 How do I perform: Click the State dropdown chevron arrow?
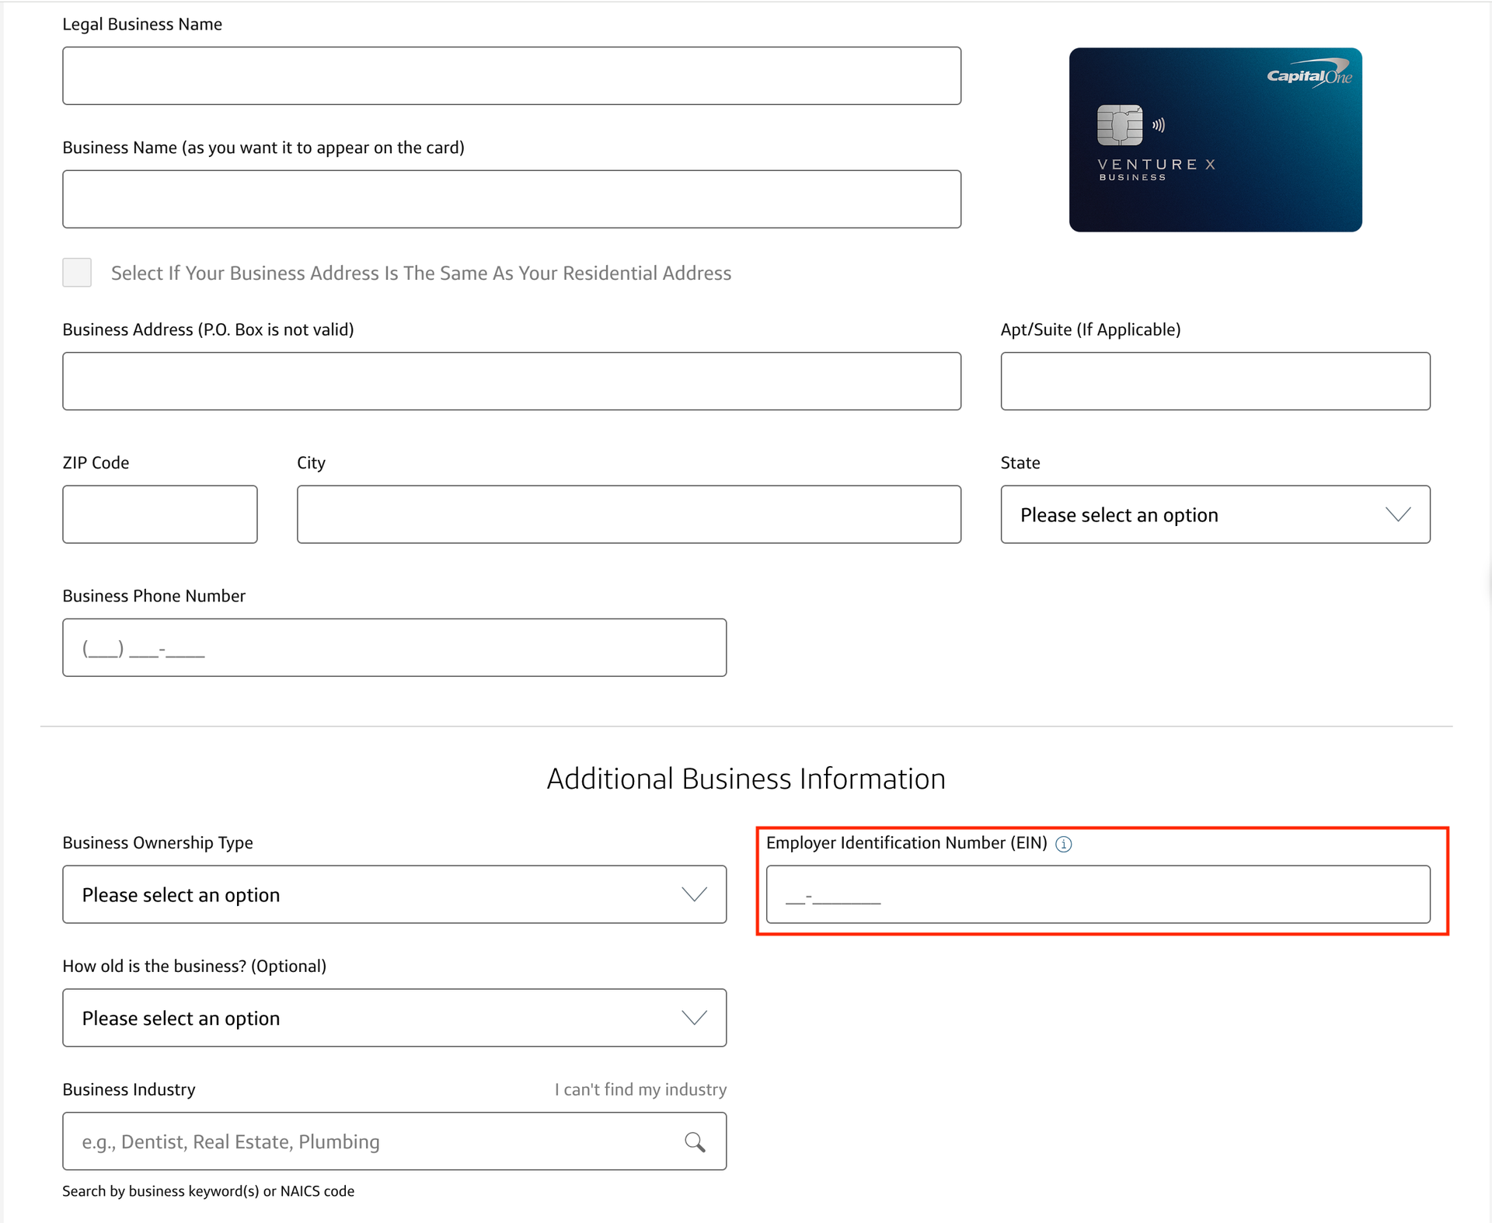point(1396,514)
